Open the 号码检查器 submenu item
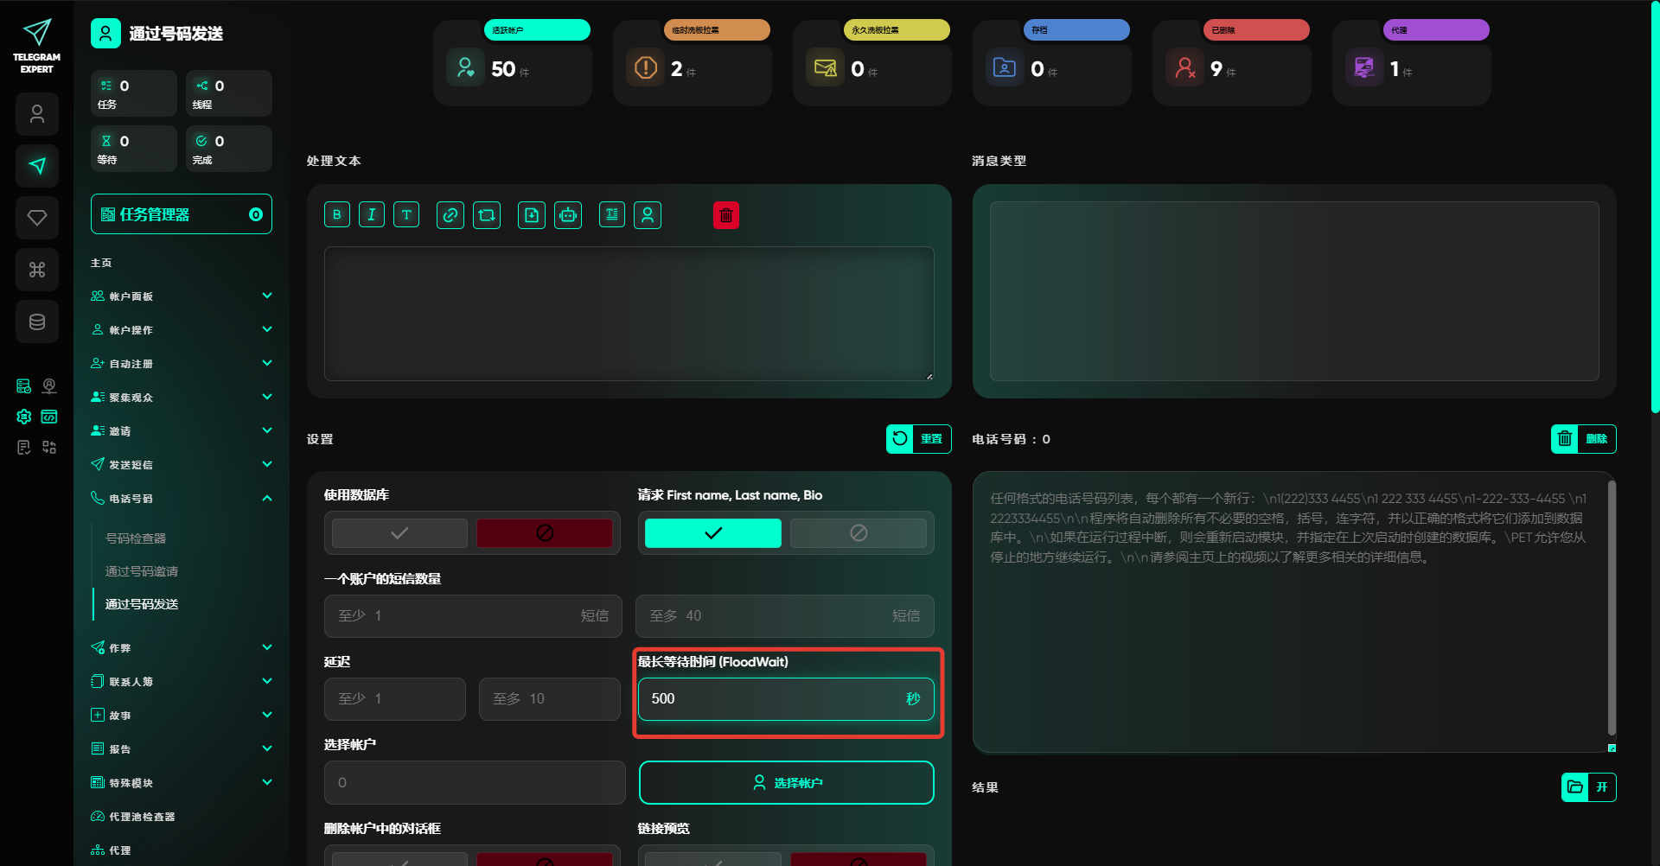Screen dimensions: 1660x866 [x=136, y=538]
